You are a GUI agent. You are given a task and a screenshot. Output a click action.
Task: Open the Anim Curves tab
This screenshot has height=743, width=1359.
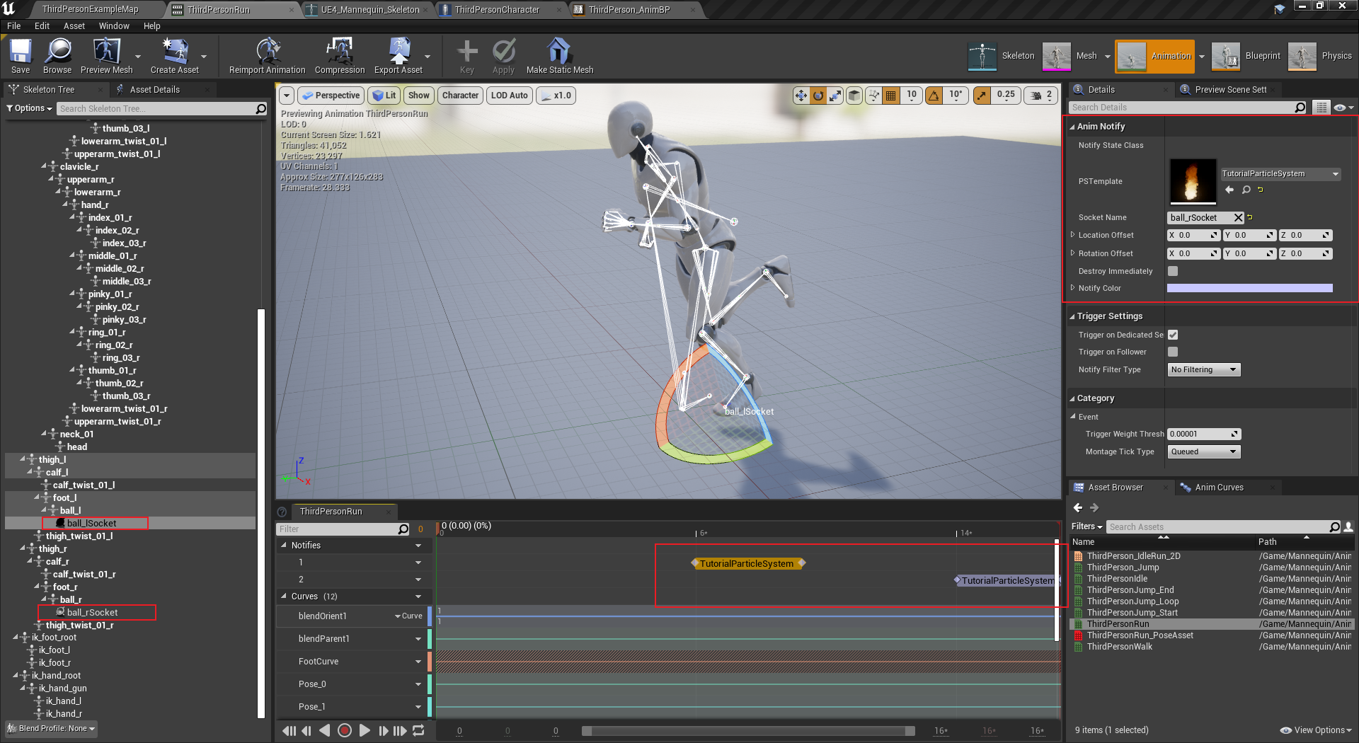tap(1219, 488)
